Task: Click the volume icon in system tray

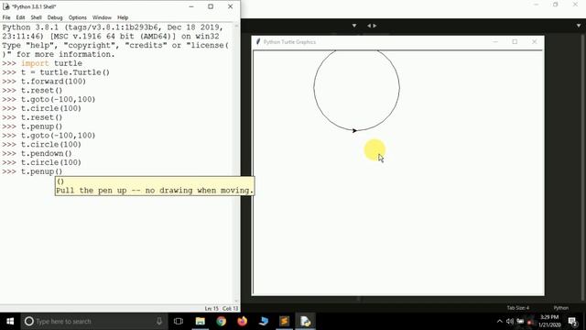Action: click(x=510, y=321)
